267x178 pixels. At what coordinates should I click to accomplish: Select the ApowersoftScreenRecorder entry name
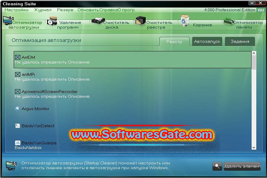(50, 92)
